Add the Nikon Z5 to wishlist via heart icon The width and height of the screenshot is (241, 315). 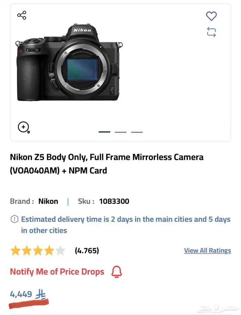(211, 16)
